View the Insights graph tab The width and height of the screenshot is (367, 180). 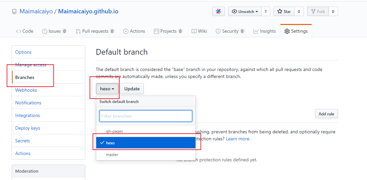tap(265, 31)
